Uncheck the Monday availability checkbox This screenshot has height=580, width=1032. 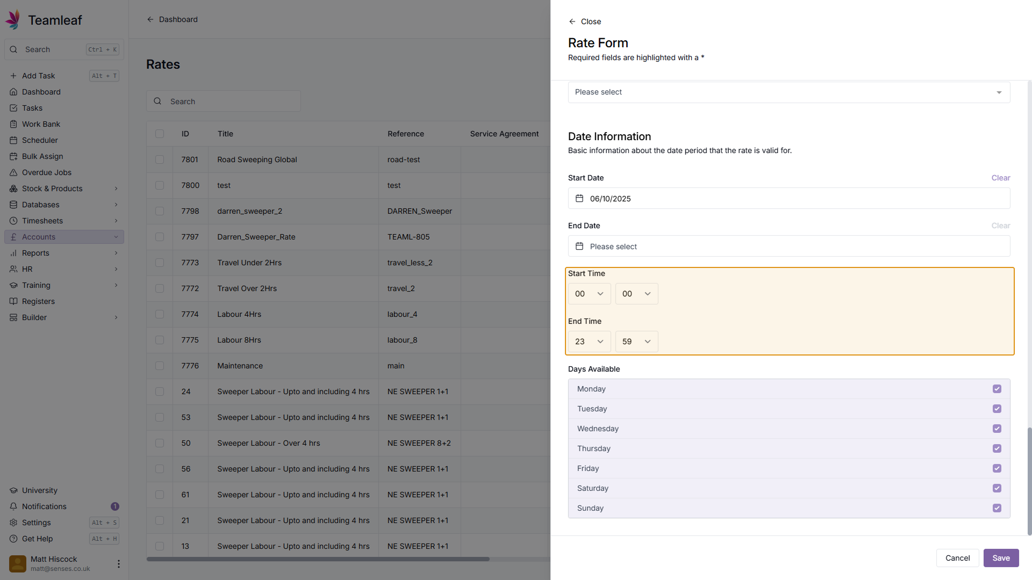[x=997, y=389]
